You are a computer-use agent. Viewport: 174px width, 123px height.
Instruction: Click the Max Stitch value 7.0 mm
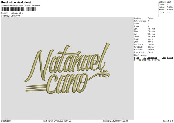151,44
